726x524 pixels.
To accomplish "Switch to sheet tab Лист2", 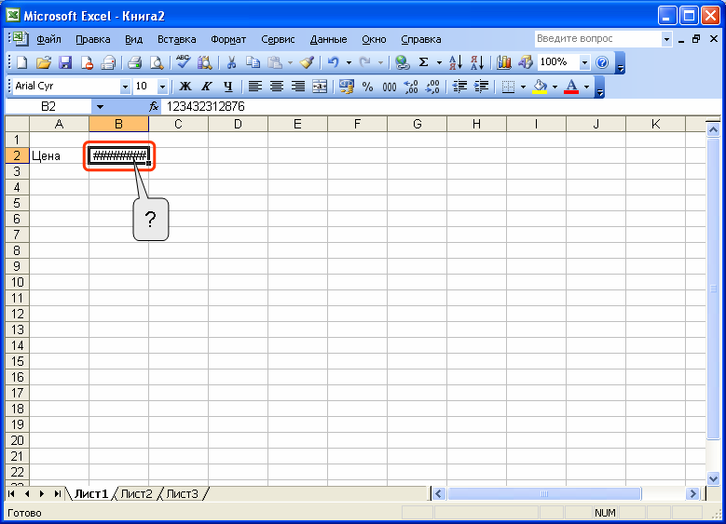I will click(136, 494).
